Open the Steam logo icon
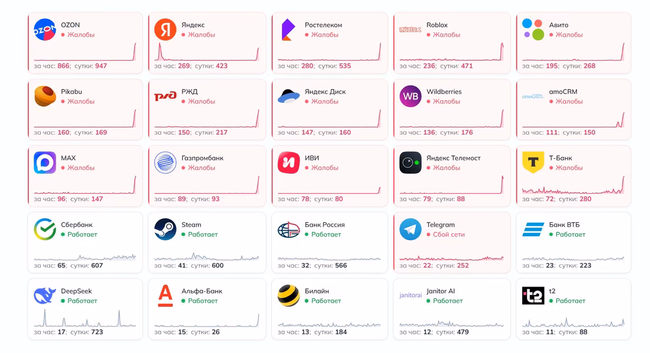The height and width of the screenshot is (353, 650). click(x=165, y=229)
